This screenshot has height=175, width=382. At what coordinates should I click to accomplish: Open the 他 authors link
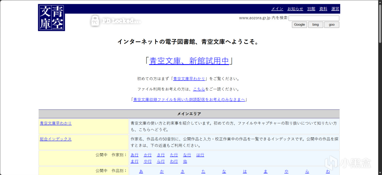pyautogui.click(x=185, y=161)
